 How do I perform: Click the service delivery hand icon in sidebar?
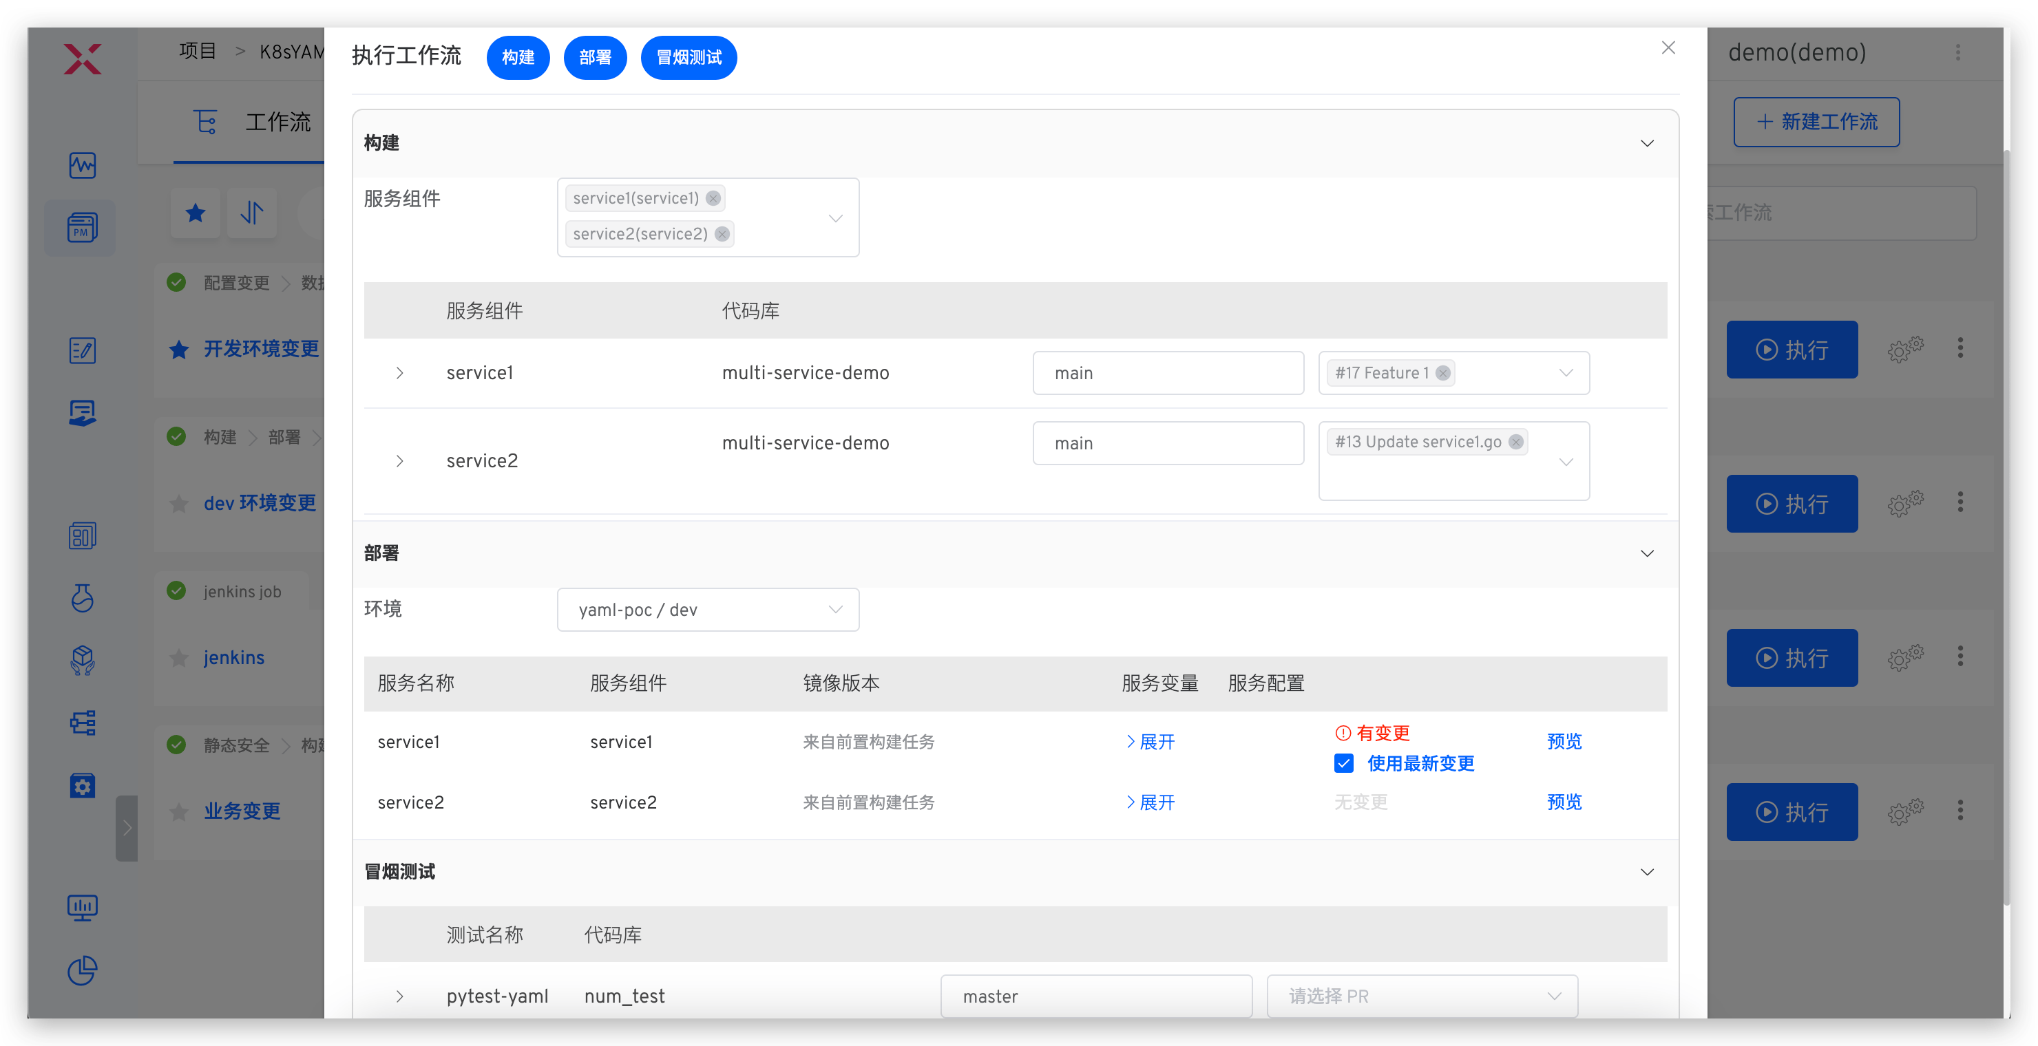83,412
